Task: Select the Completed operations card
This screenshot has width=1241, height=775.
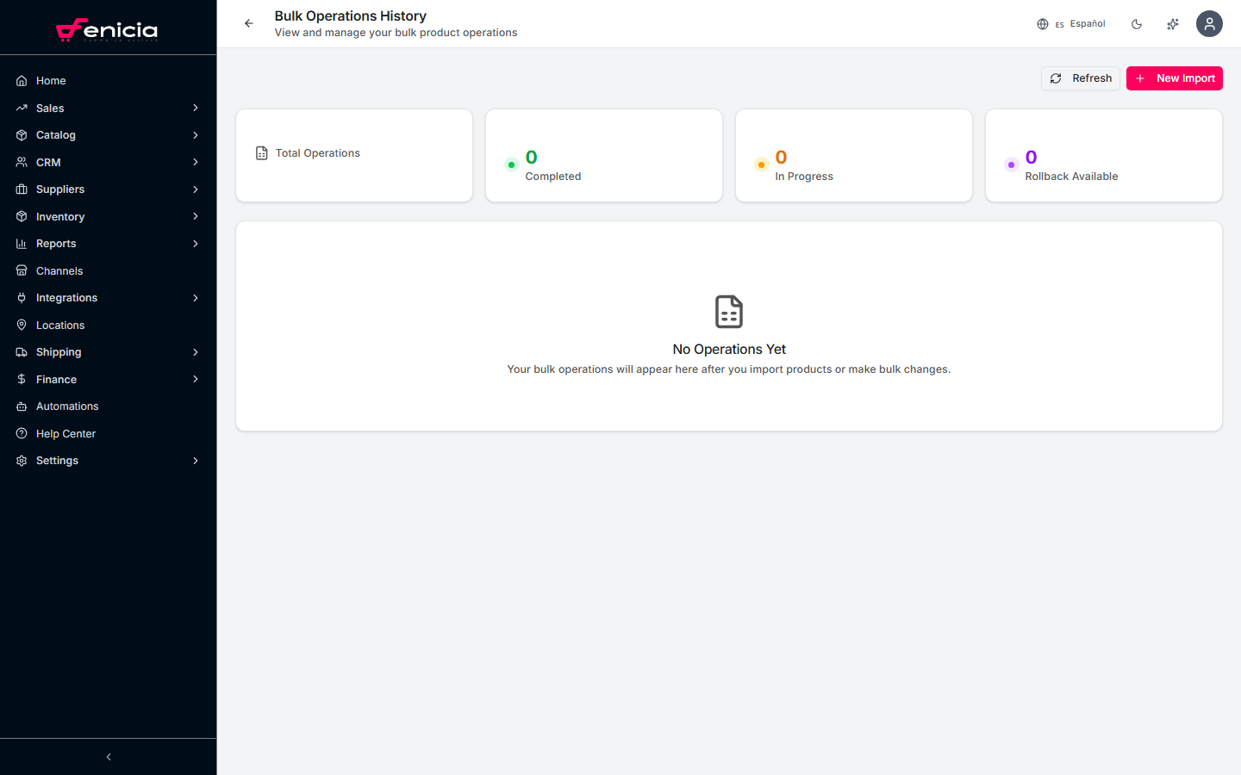Action: click(x=603, y=156)
